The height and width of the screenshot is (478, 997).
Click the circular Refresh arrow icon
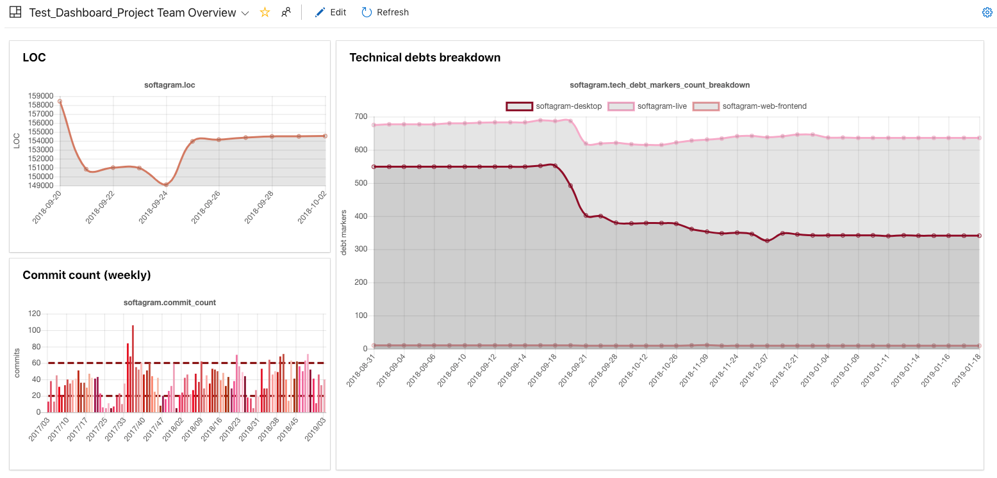click(x=367, y=12)
